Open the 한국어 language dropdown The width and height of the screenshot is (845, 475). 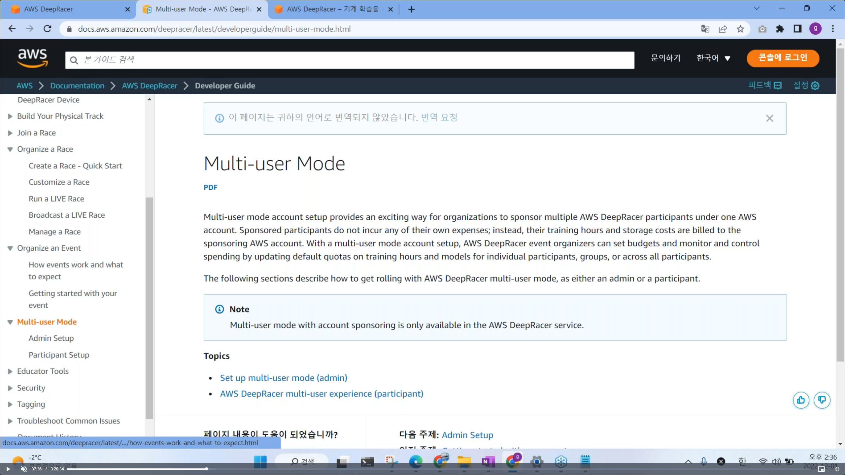(713, 58)
